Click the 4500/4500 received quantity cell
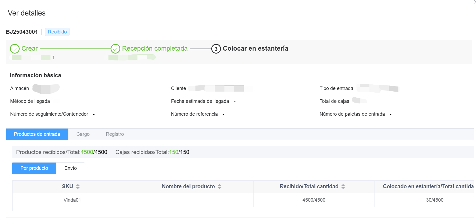 (314, 200)
